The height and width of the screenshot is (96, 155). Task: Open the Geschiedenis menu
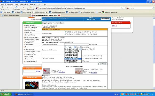pos(24,4)
